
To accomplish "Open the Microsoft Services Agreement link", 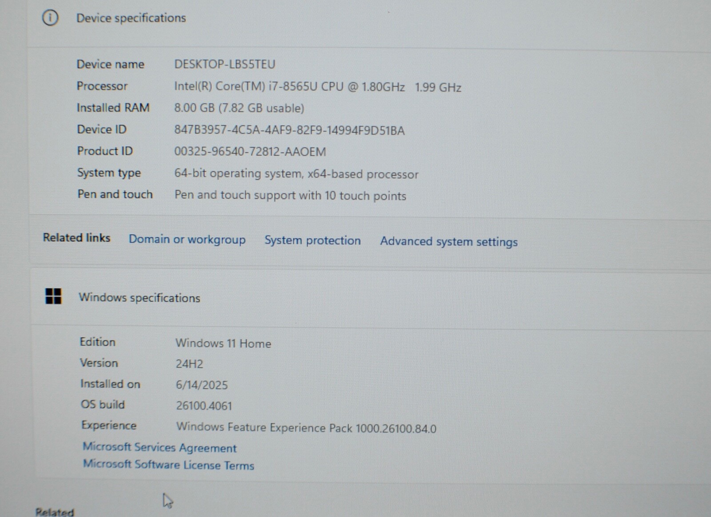I will pos(160,447).
